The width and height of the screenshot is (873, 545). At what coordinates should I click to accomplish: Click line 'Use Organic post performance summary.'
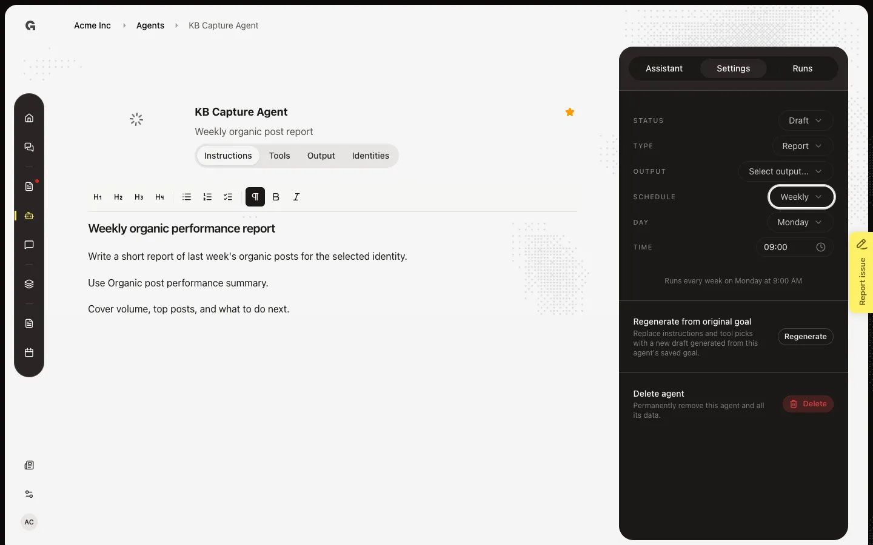[x=178, y=283]
